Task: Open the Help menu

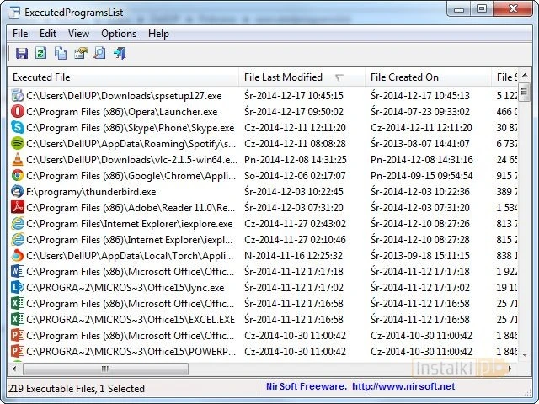Action: coord(158,34)
